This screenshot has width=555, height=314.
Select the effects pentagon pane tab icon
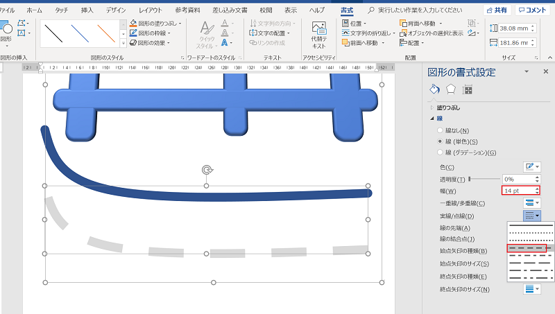[450, 89]
